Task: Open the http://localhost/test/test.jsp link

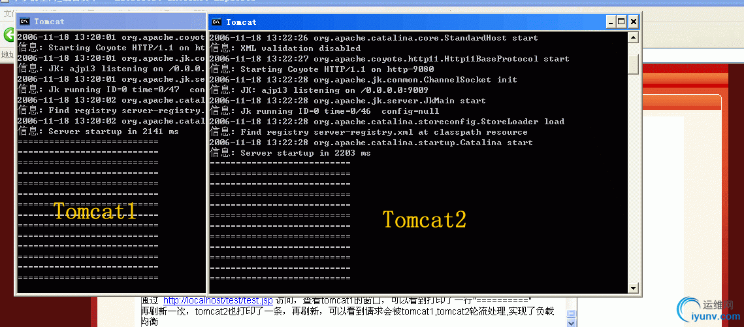Action: tap(218, 300)
